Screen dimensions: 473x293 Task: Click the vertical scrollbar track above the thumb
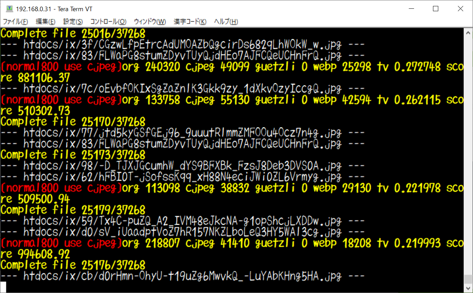click(x=468, y=156)
